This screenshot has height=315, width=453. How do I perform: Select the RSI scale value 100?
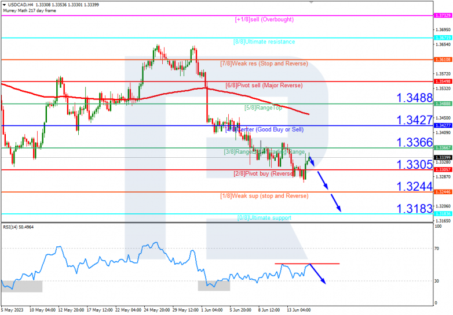pyautogui.click(x=438, y=227)
